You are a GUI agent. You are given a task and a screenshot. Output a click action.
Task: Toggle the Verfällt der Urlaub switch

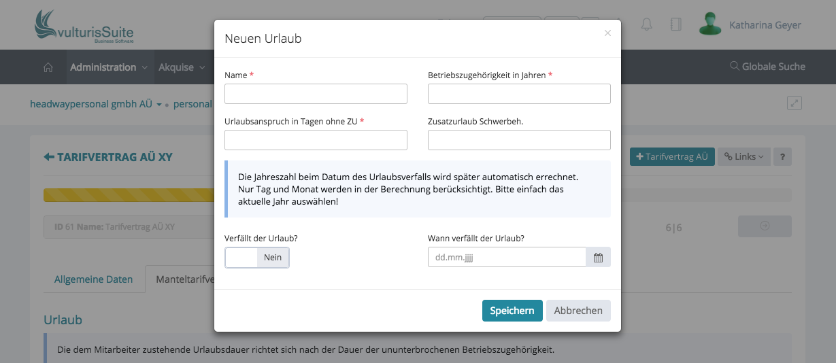257,258
